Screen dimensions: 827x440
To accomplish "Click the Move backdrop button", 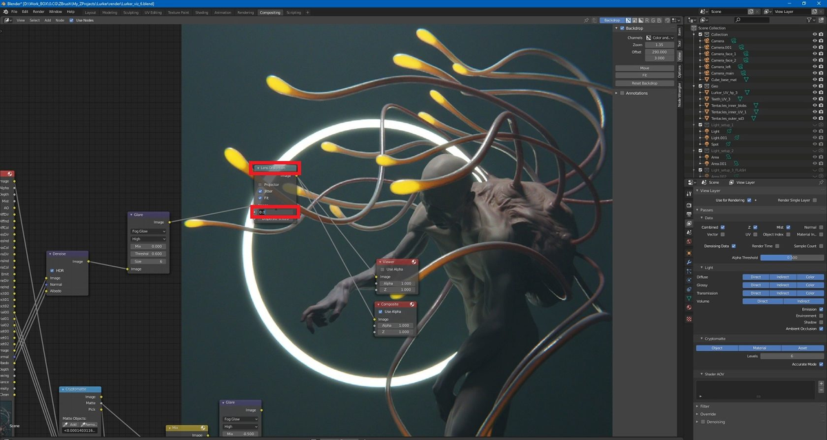I will [x=644, y=68].
